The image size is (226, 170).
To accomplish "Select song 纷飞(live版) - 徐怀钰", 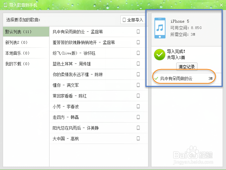I will 99,53.
